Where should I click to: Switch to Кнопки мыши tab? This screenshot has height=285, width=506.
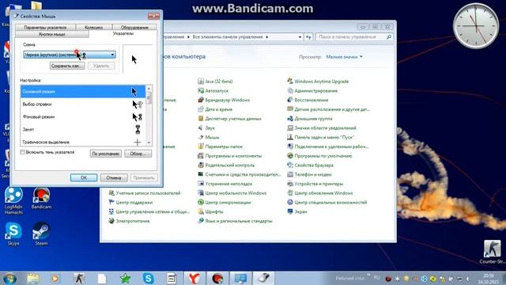click(x=51, y=34)
